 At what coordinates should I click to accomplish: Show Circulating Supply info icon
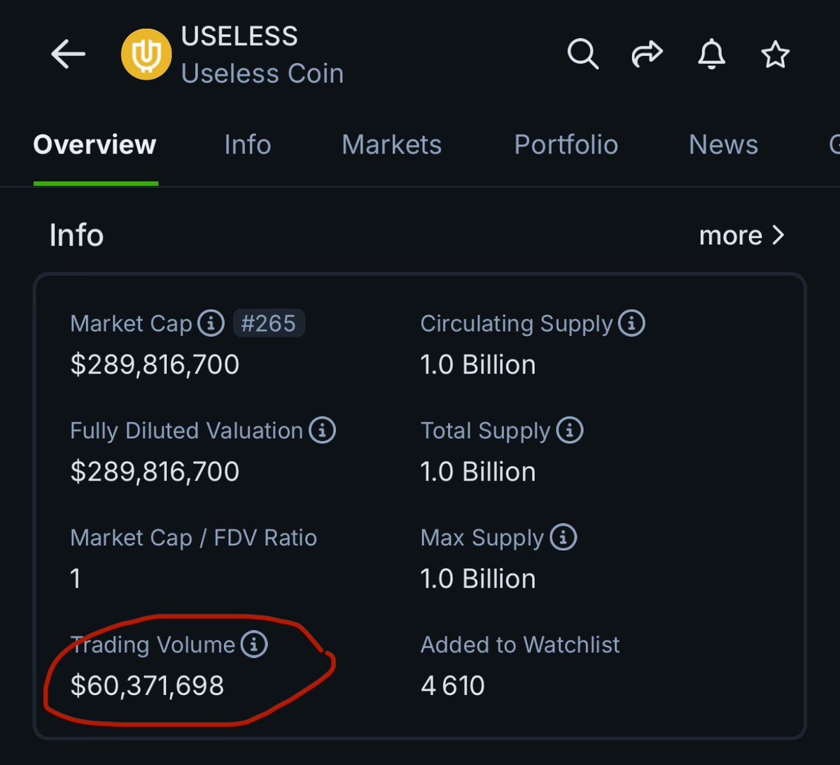(x=631, y=323)
